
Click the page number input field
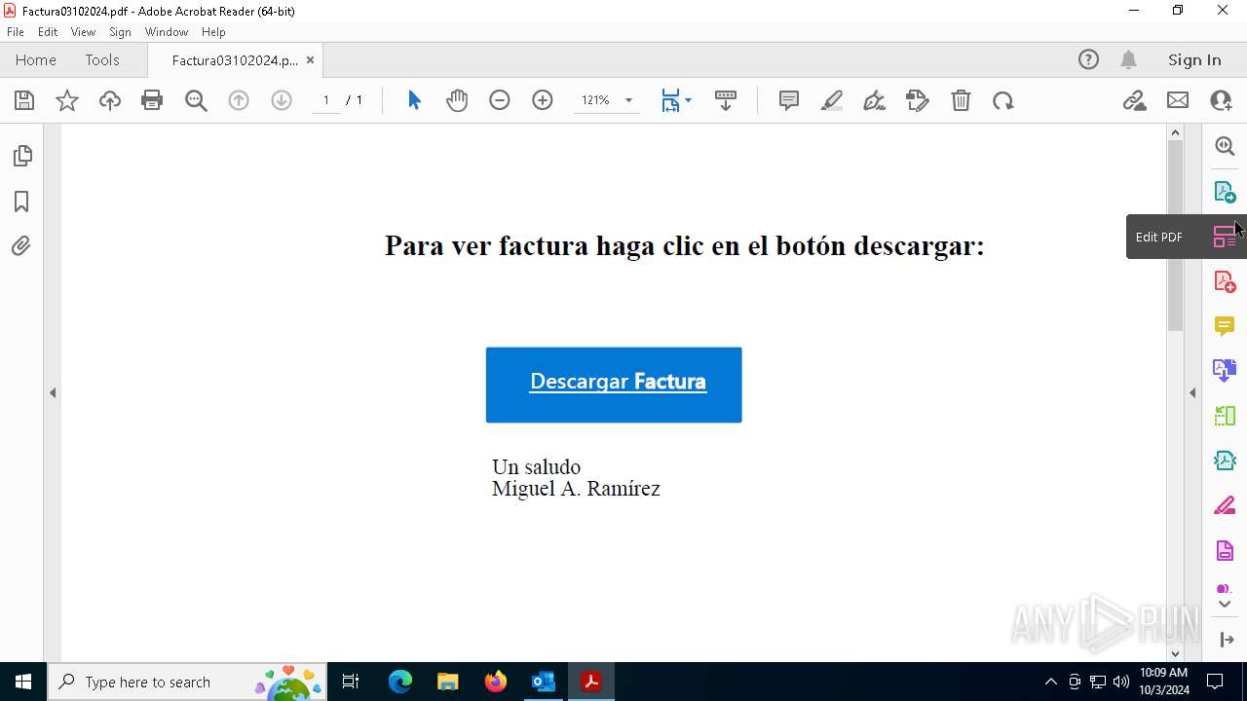coord(325,100)
